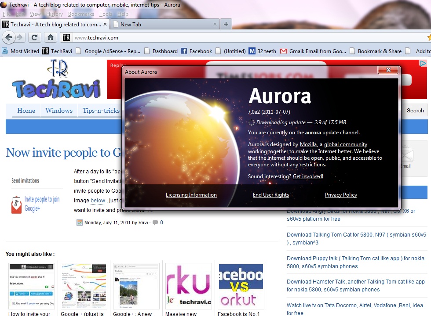
Task: Click the Get involved! link
Action: click(x=308, y=176)
